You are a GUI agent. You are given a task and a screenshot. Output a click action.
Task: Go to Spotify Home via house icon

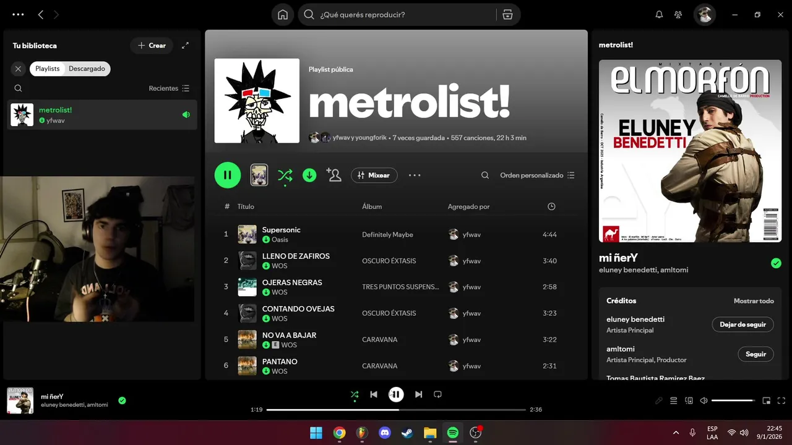point(283,15)
